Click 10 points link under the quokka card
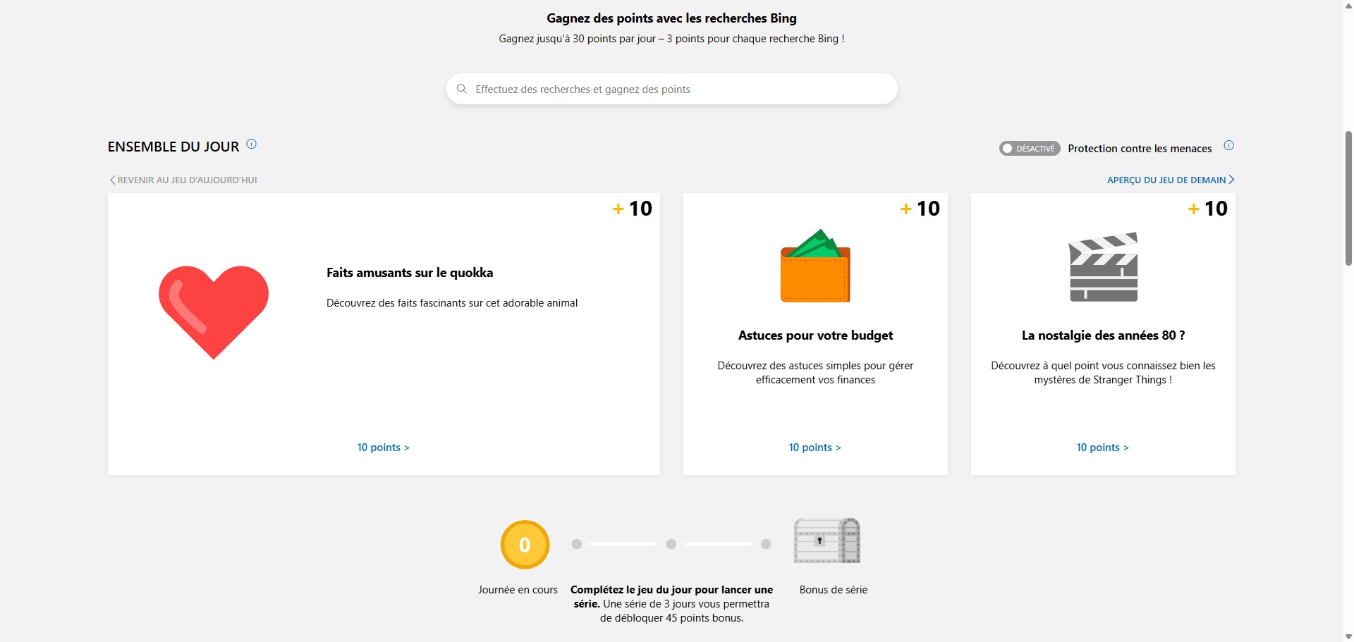Viewport: 1354px width, 642px height. pos(383,447)
